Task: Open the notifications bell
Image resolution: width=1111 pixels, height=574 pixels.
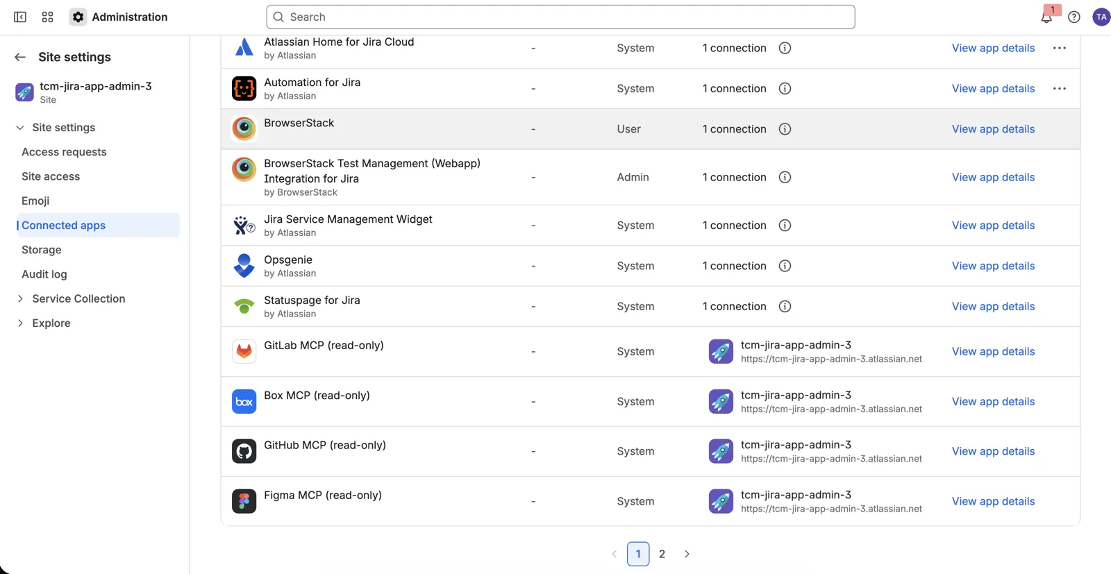Action: (x=1046, y=17)
